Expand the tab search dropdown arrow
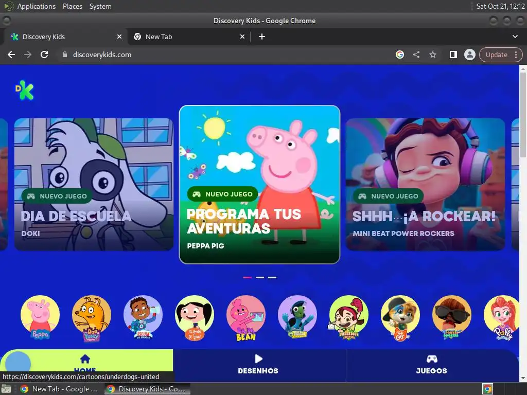Viewport: 527px width, 395px height. point(515,37)
